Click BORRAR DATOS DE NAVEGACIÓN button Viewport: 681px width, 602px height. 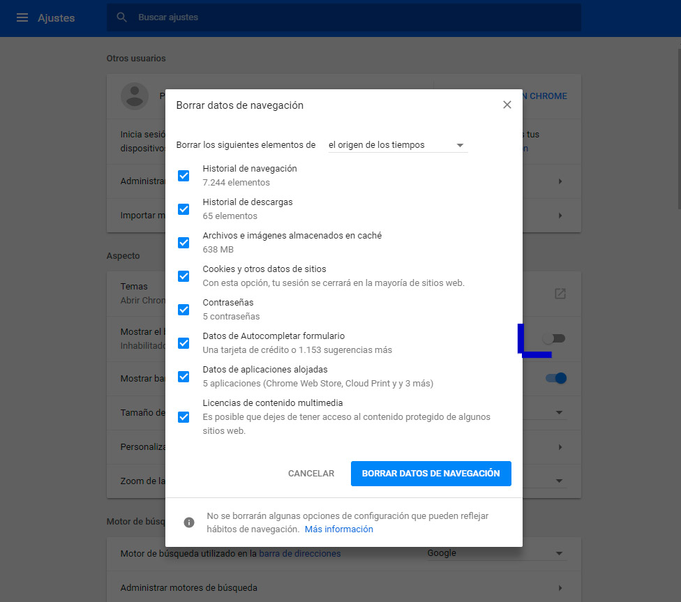tap(431, 474)
